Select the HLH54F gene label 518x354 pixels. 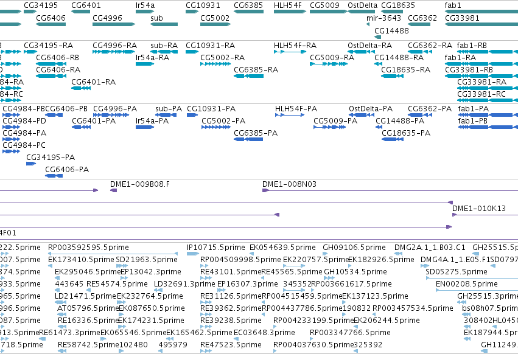288,5
